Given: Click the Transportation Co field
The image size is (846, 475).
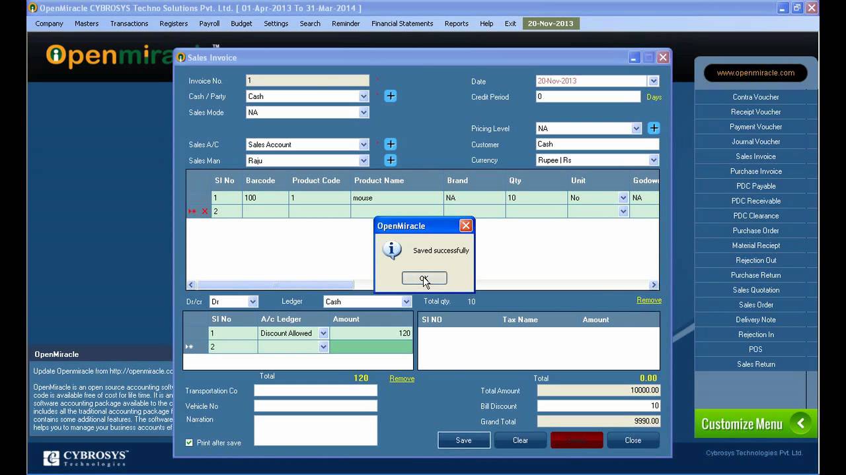Looking at the screenshot, I should 315,391.
